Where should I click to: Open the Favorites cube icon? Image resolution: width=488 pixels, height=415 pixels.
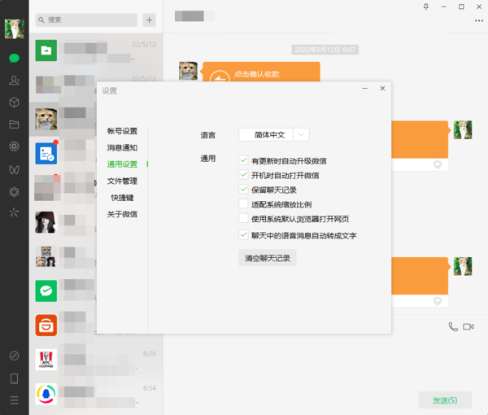pyautogui.click(x=14, y=103)
